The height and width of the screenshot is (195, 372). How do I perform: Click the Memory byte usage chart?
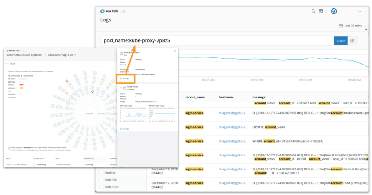(x=162, y=115)
